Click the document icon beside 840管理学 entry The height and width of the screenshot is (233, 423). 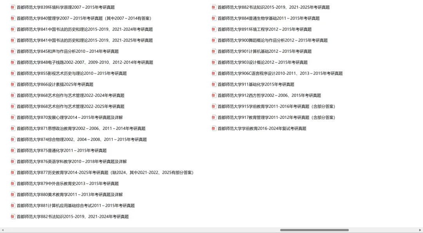[13, 18]
